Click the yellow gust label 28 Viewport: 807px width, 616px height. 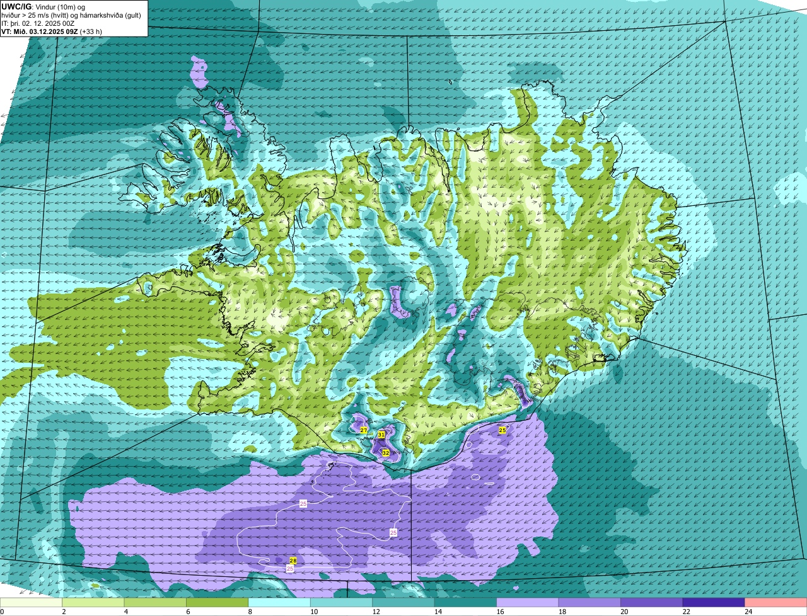pos(293,561)
